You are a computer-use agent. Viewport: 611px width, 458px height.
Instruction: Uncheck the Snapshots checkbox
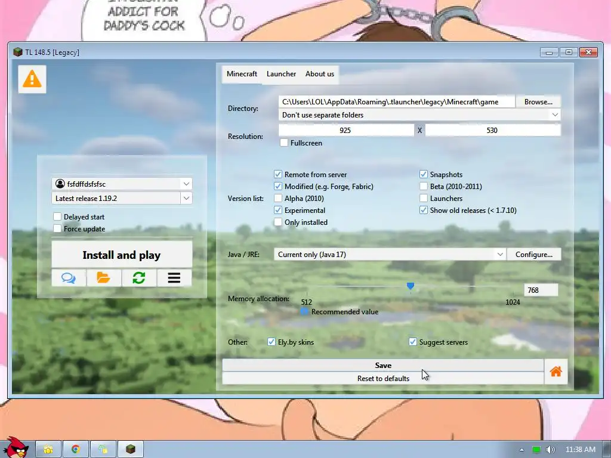(x=424, y=175)
